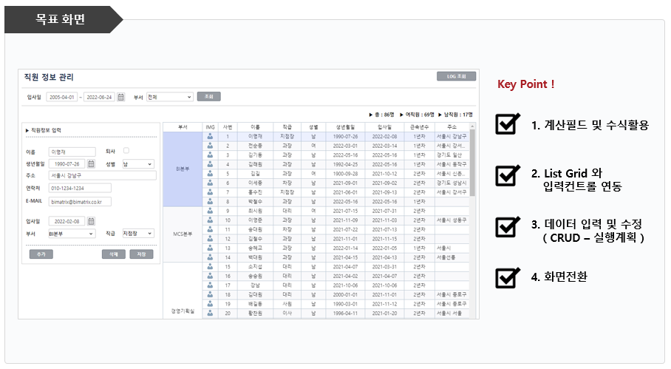Click the checkmark beside 계산필드 및 수식활용
The image size is (671, 369).
tap(507, 124)
